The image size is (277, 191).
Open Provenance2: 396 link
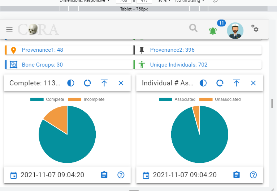[x=172, y=50]
